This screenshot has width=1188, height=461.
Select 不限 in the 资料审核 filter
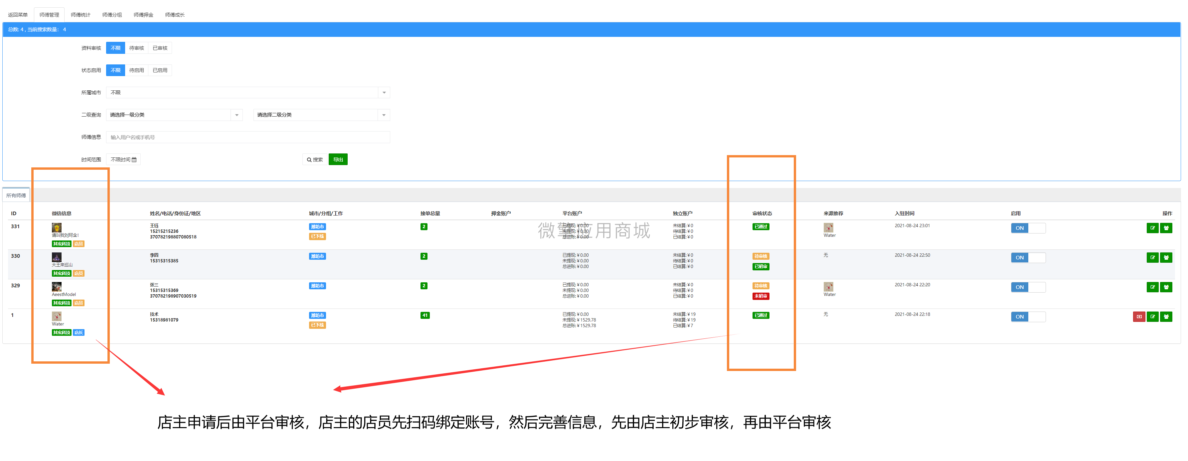coord(115,48)
